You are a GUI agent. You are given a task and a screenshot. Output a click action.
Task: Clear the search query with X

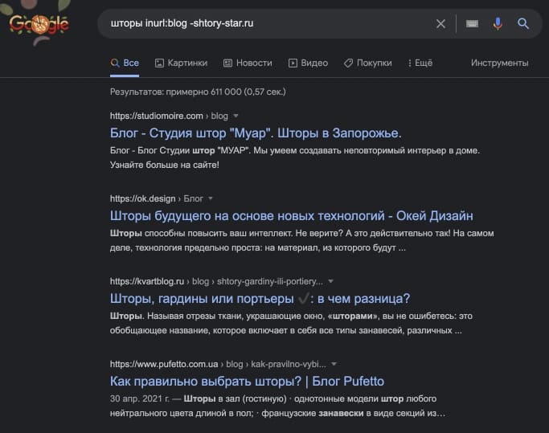point(440,24)
